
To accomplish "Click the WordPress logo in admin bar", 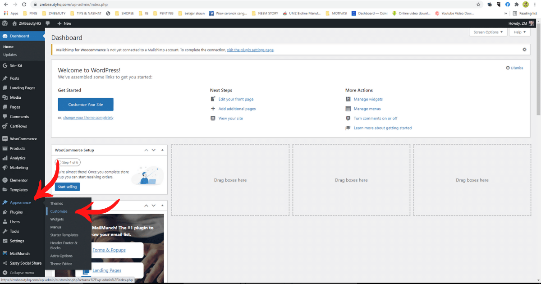I will (5, 23).
